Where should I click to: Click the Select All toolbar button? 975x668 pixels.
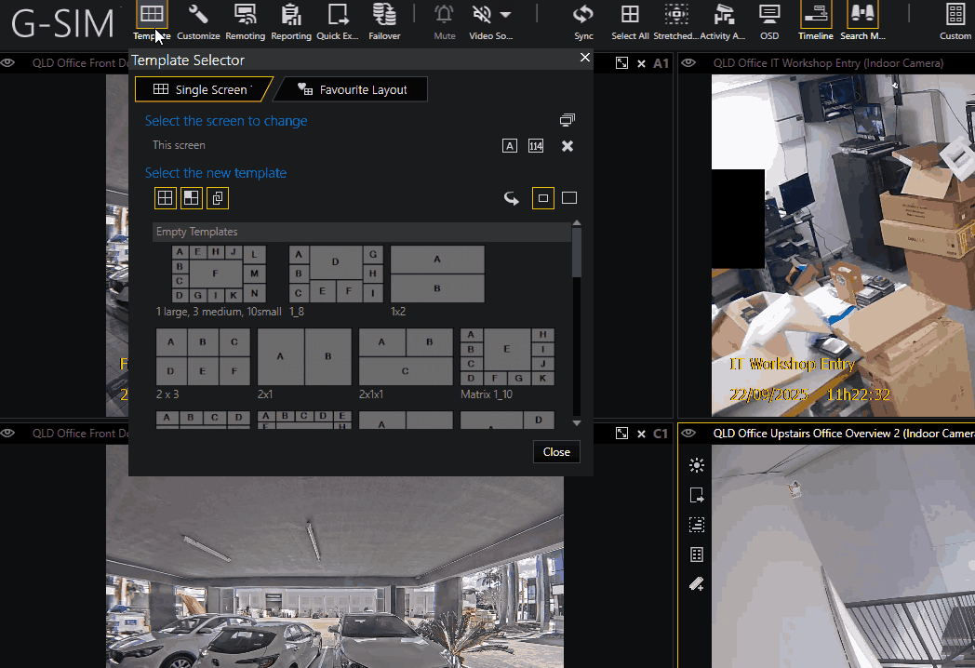(x=630, y=15)
